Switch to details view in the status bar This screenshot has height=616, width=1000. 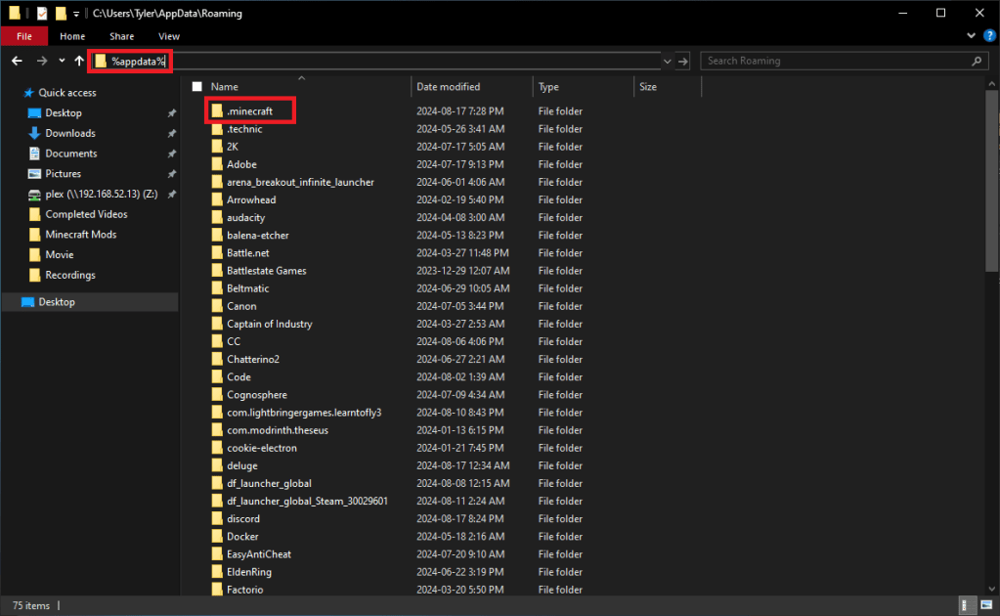tap(966, 605)
